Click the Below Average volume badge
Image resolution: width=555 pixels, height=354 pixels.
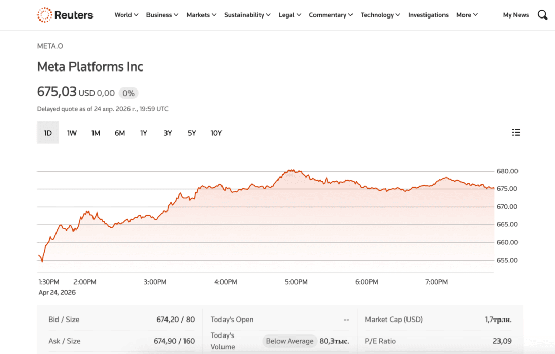pyautogui.click(x=289, y=341)
